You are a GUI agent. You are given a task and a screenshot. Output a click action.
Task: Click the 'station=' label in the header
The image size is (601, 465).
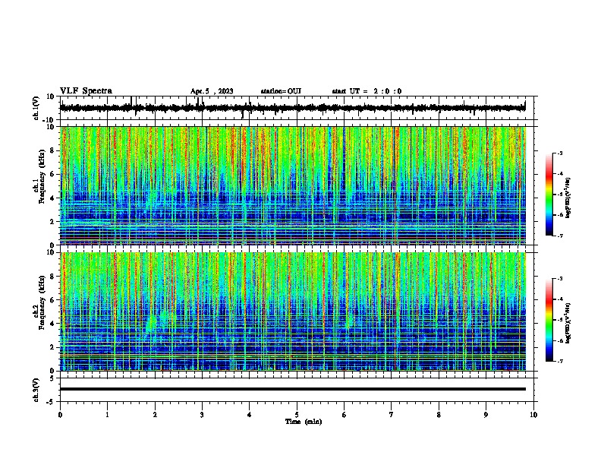(x=274, y=91)
